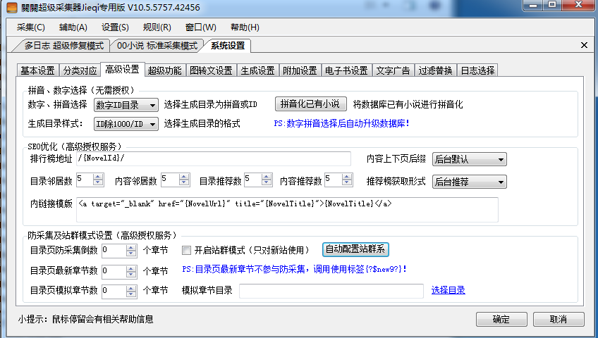Select the 高级设置 tab
598x338 pixels.
click(x=123, y=69)
